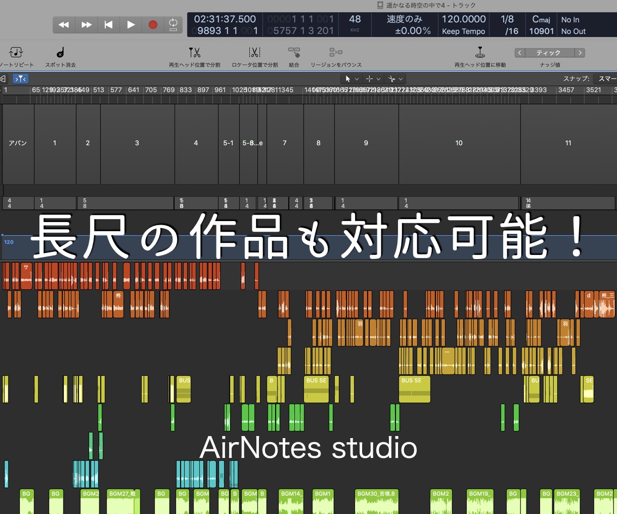Open the 速度のみ varispeed mode menu
The width and height of the screenshot is (617, 514).
click(405, 19)
